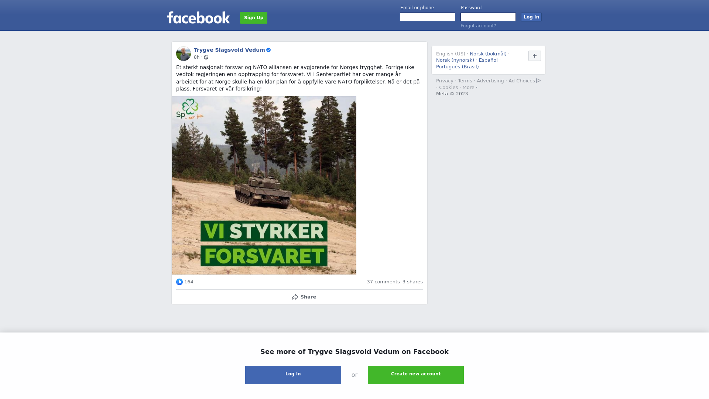Click the green Sign Up button
This screenshot has height=399, width=709.
pyautogui.click(x=254, y=18)
